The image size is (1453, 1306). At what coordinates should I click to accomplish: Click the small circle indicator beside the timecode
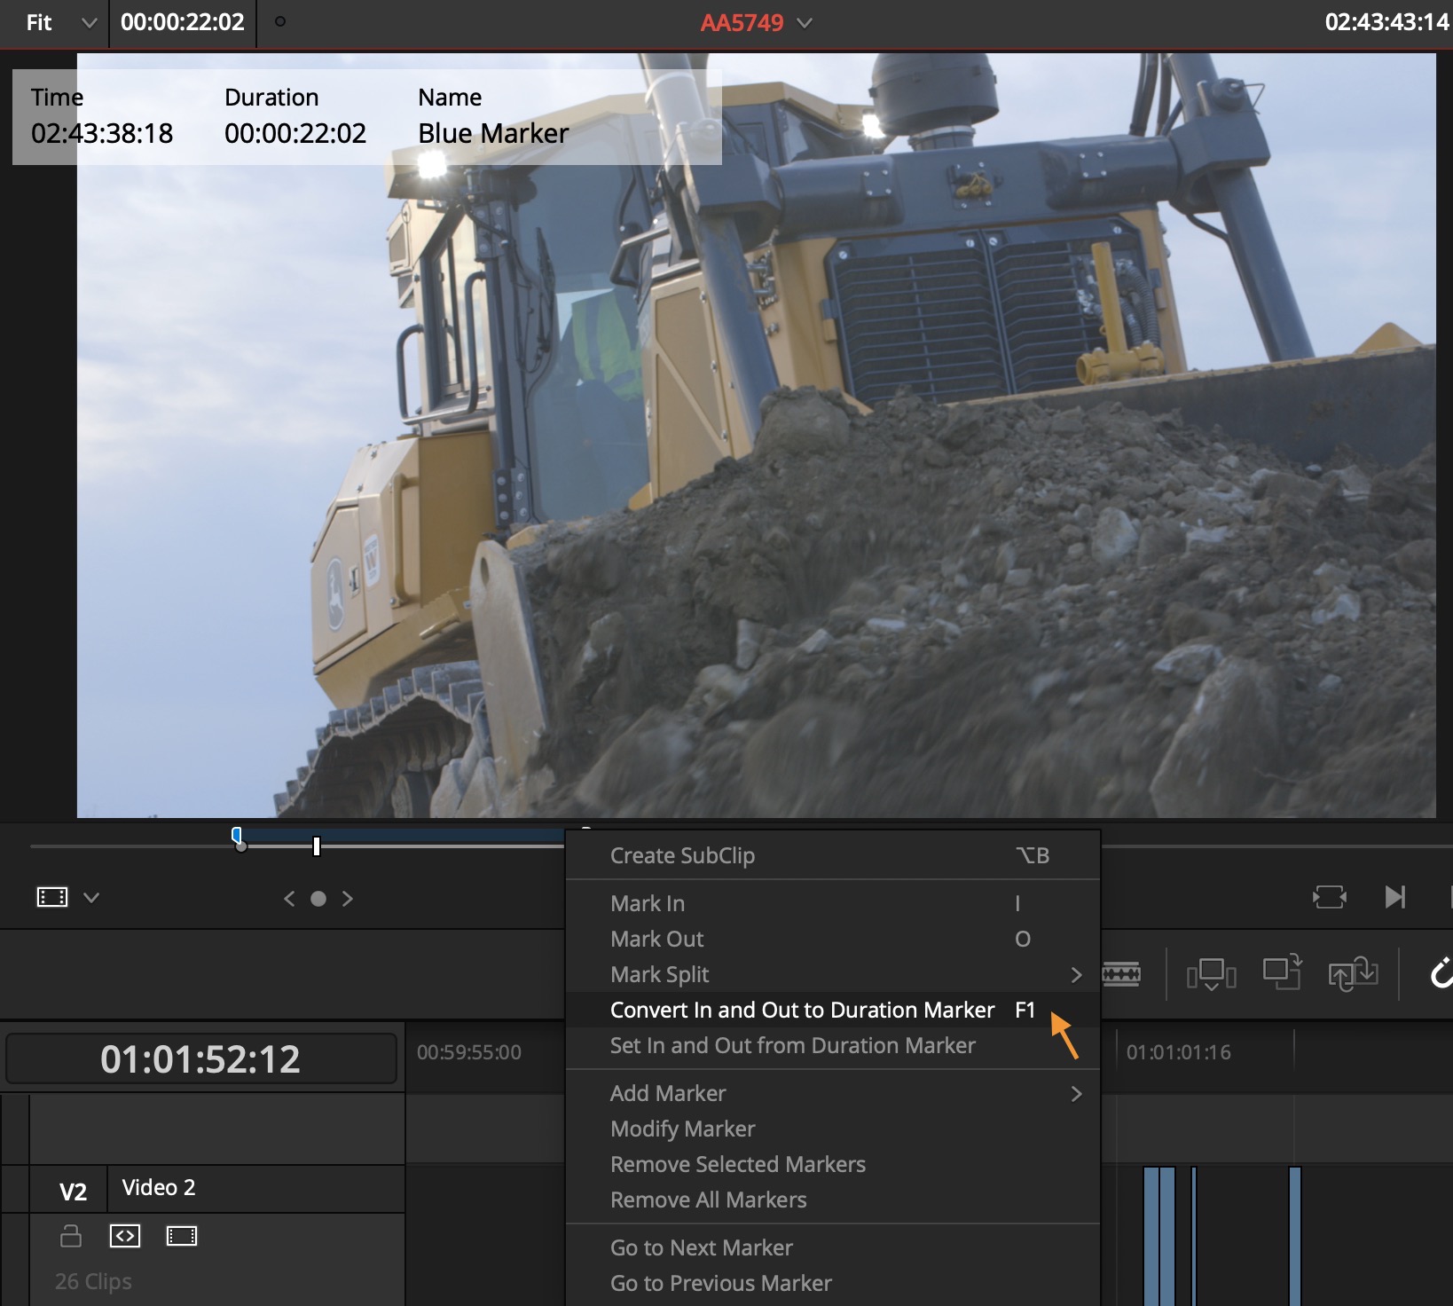coord(280,21)
